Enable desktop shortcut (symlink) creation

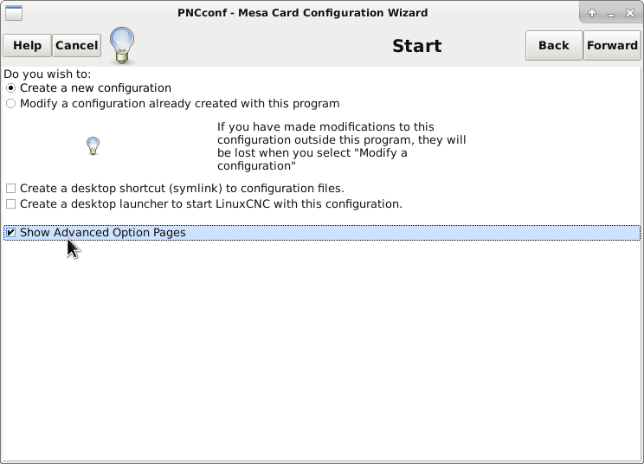click(x=11, y=189)
